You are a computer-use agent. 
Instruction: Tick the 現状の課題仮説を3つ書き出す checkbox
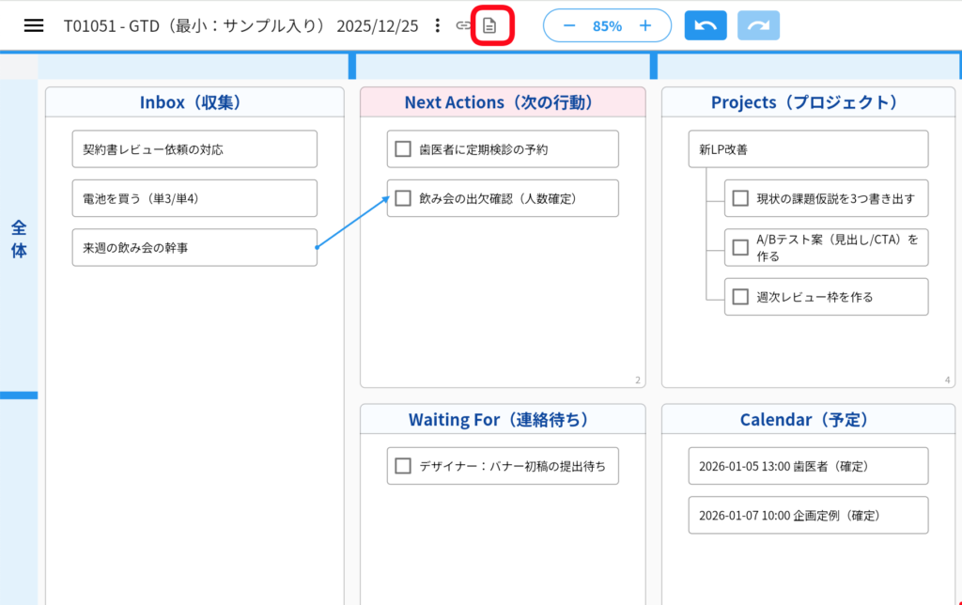tap(740, 198)
